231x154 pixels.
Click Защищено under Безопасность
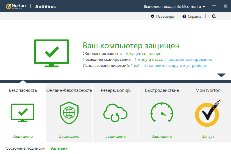(x=22, y=137)
